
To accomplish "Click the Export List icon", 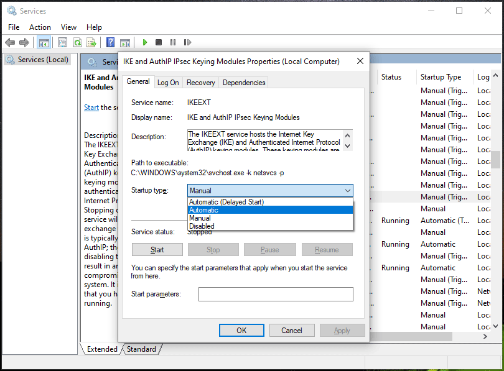I will coord(91,42).
